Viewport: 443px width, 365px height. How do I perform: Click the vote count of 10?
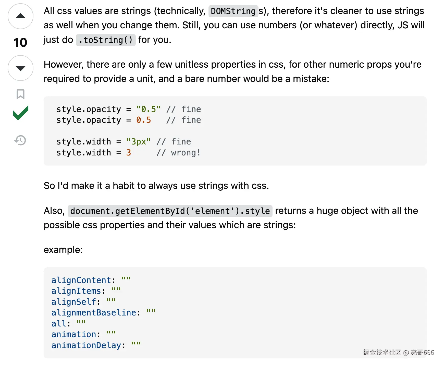point(20,42)
